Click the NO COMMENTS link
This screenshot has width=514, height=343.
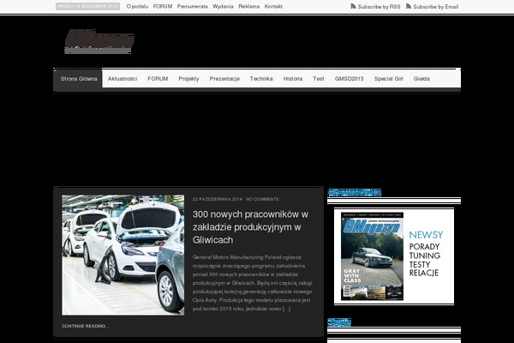click(263, 199)
